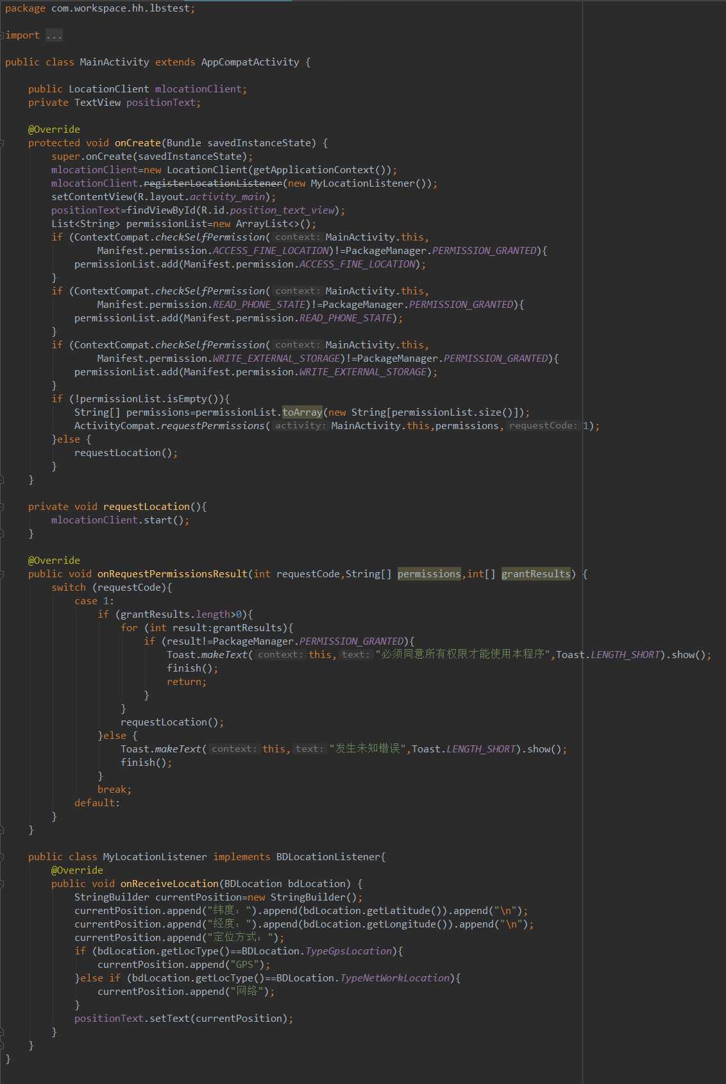This screenshot has width=726, height=1084.
Task: Click highlighted grantResults parameter
Action: (x=536, y=574)
